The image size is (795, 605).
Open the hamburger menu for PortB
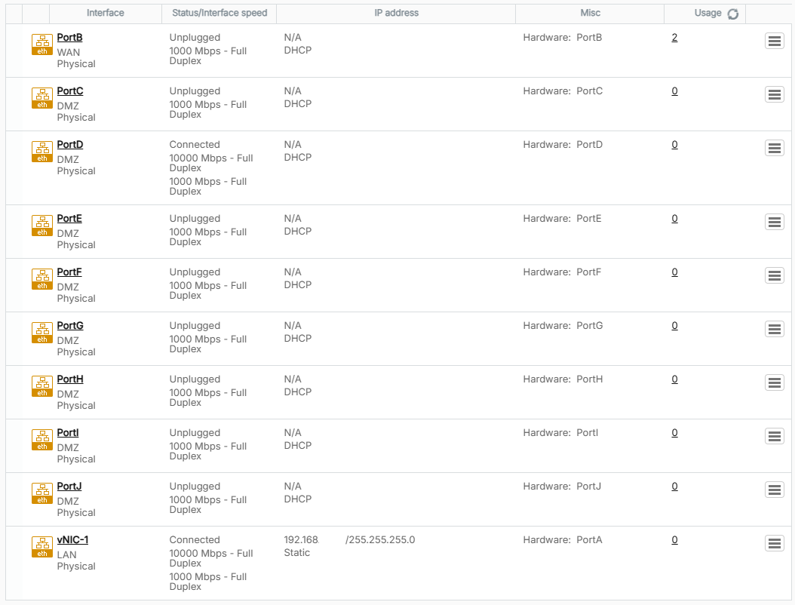774,41
